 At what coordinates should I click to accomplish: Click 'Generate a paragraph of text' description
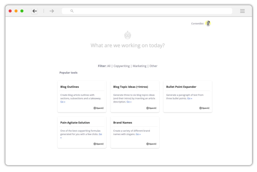(x=185, y=96)
